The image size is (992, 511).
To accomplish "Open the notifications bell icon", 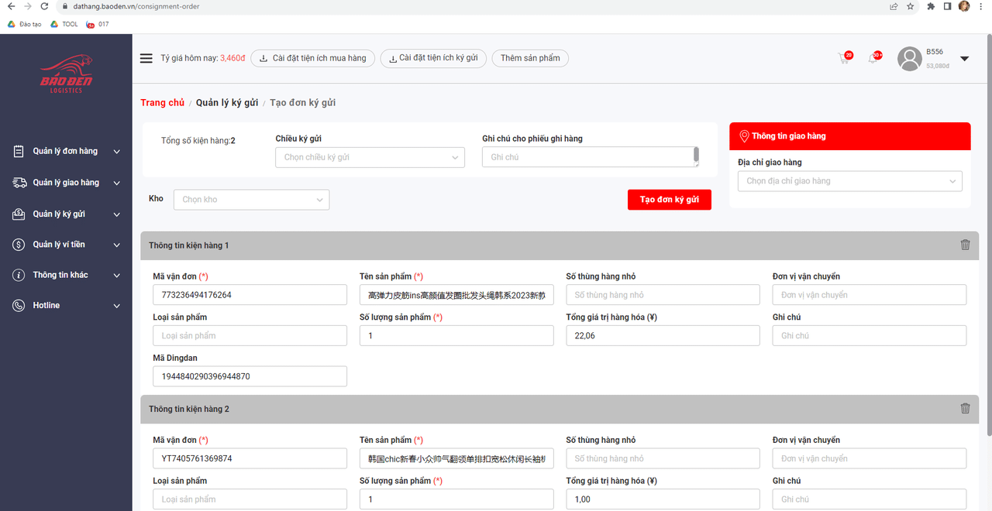I will (873, 59).
